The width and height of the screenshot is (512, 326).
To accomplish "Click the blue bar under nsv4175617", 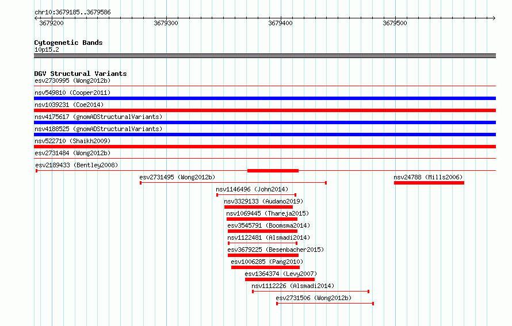I will pyautogui.click(x=265, y=122).
